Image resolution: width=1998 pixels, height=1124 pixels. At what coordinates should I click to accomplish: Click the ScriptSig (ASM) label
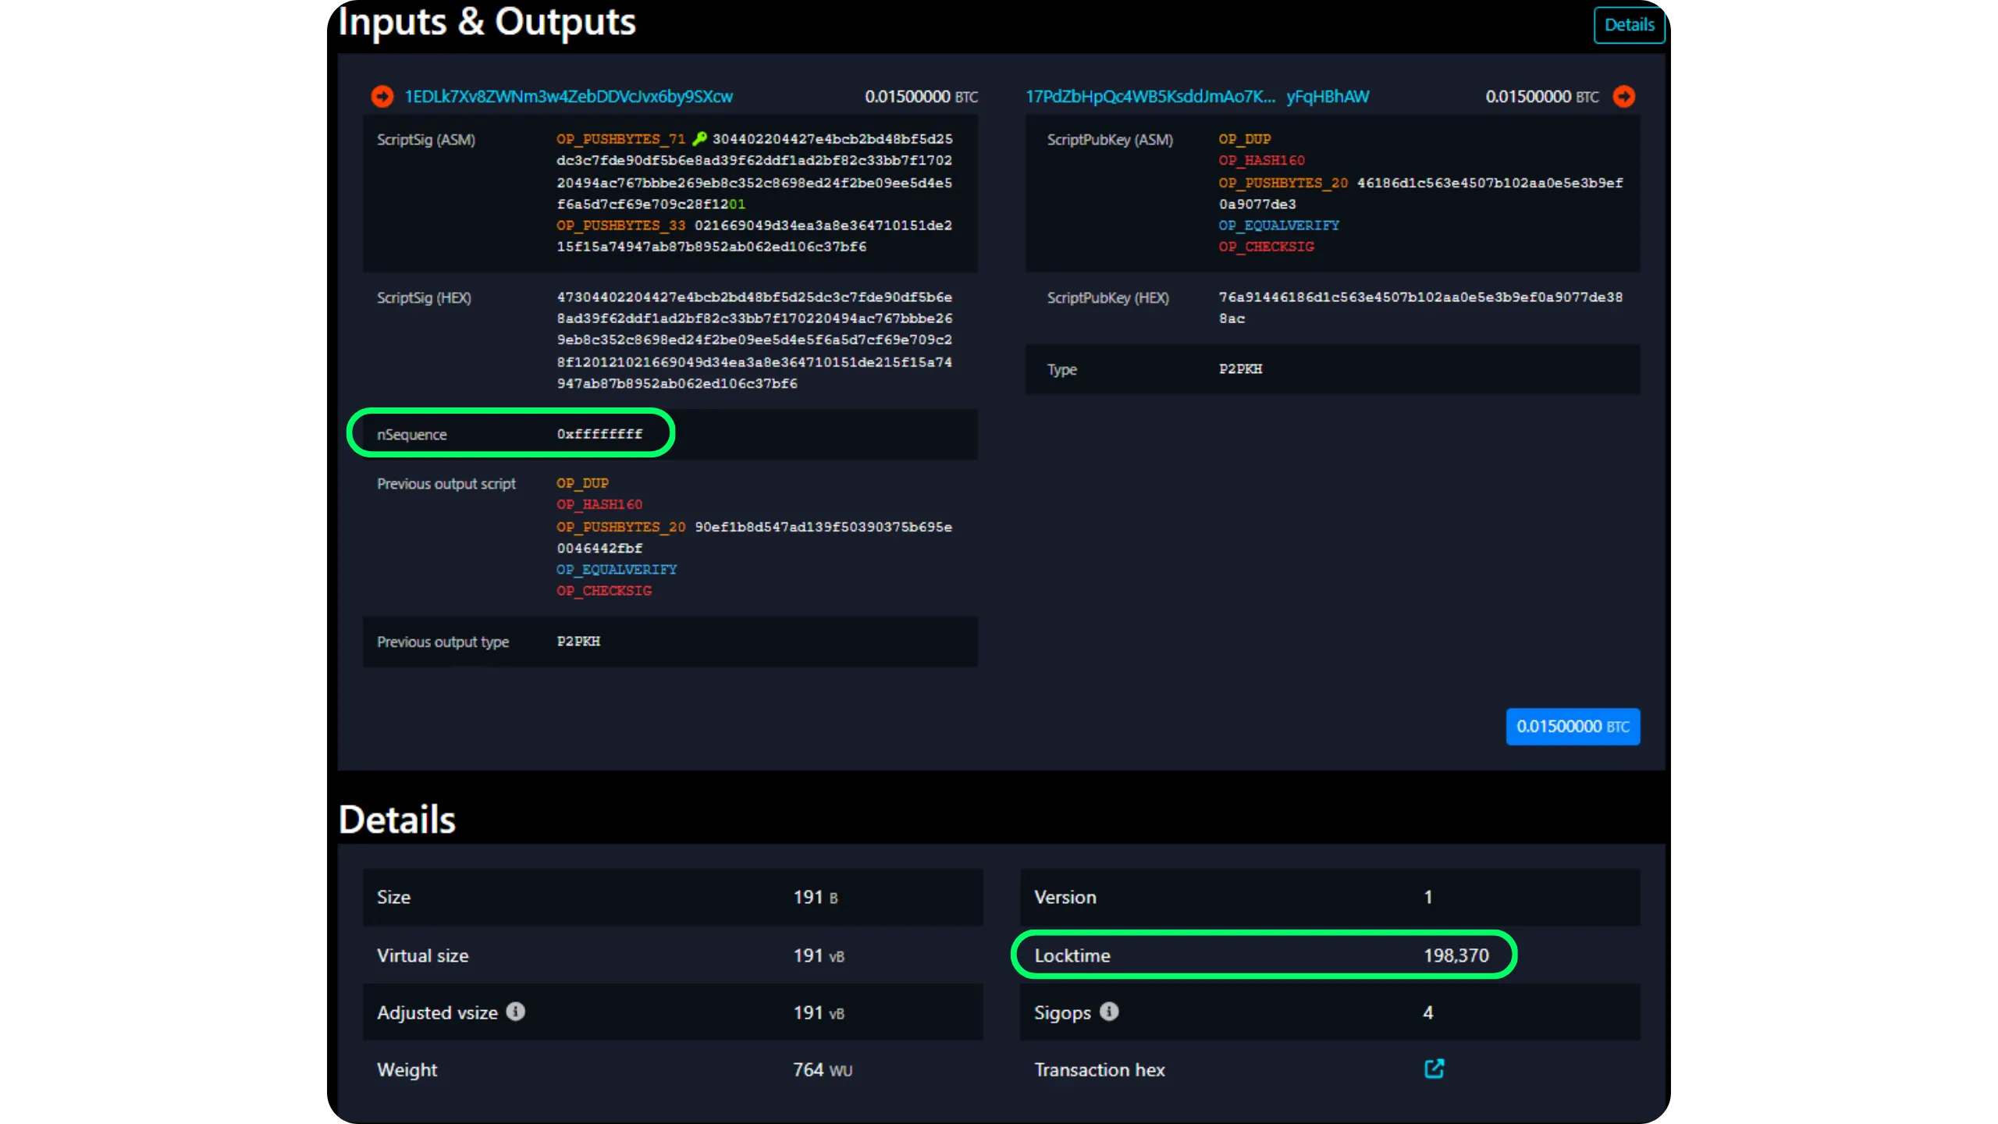(x=426, y=140)
